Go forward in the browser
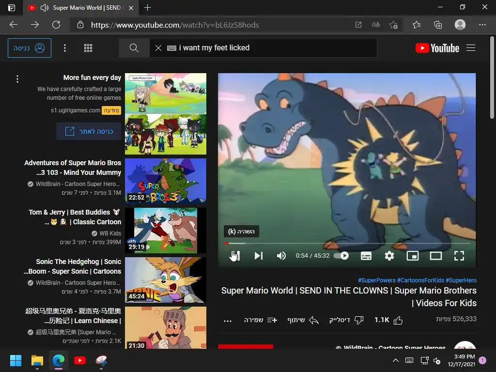496x372 pixels. [35, 25]
